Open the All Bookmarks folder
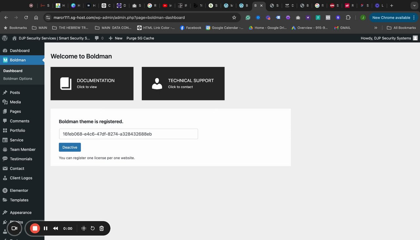 (x=401, y=28)
